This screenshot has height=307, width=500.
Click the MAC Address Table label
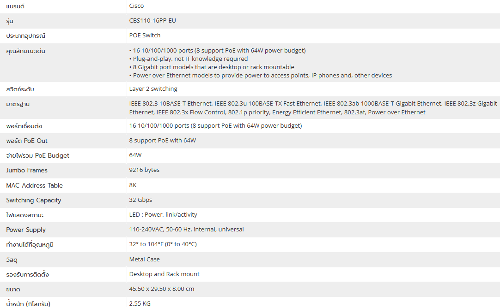coord(34,185)
